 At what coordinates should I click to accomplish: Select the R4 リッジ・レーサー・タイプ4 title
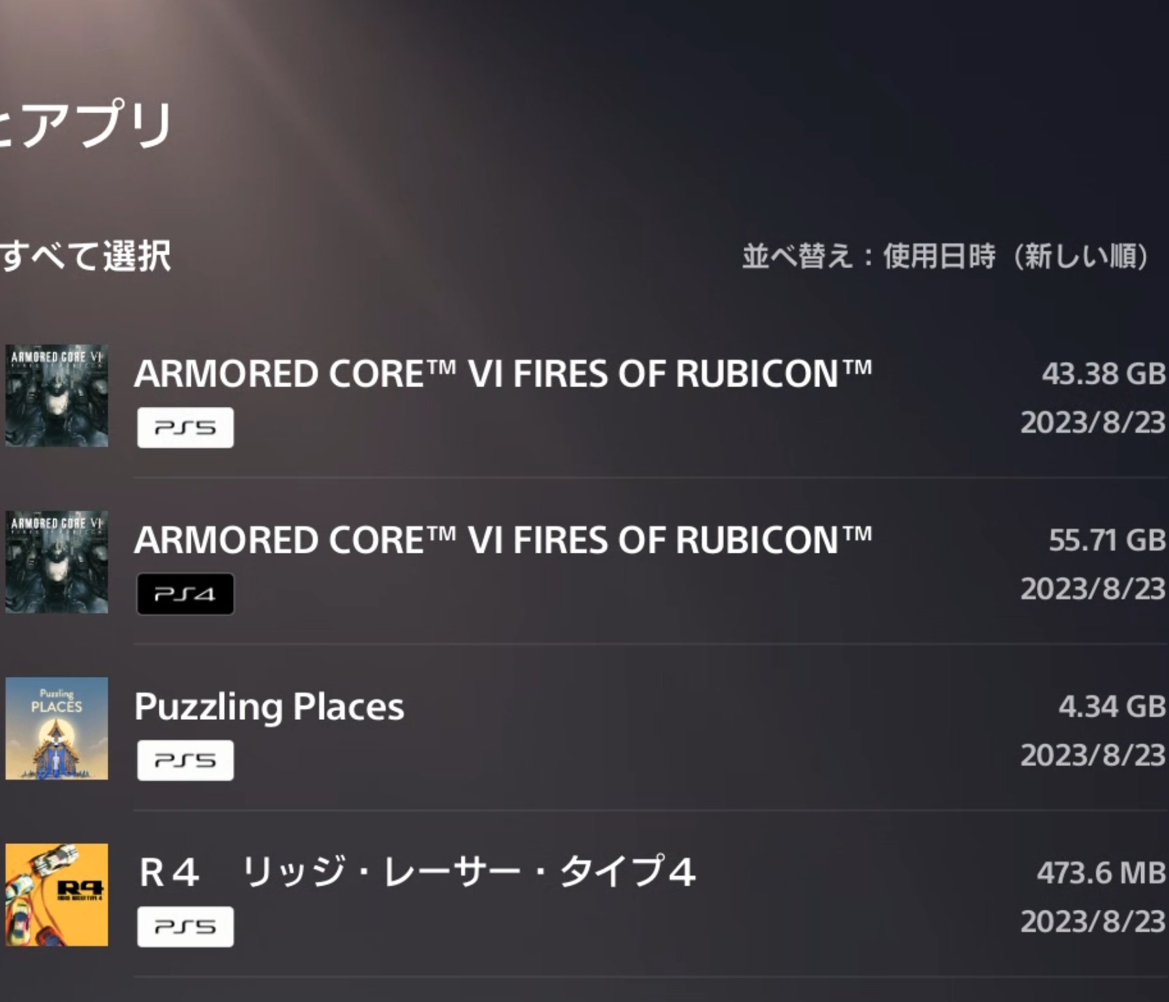point(416,872)
